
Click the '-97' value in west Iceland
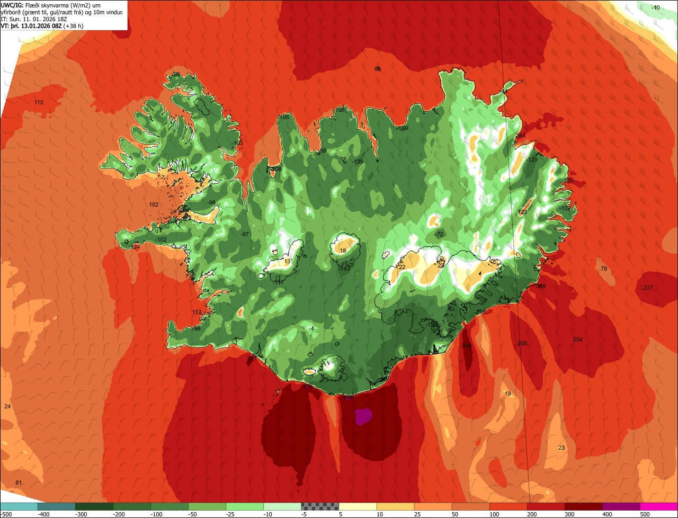[244, 234]
